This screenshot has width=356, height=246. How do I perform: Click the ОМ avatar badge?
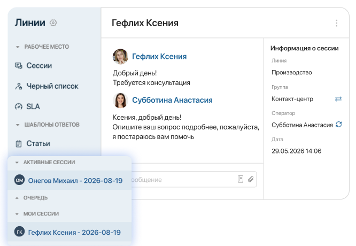click(20, 180)
